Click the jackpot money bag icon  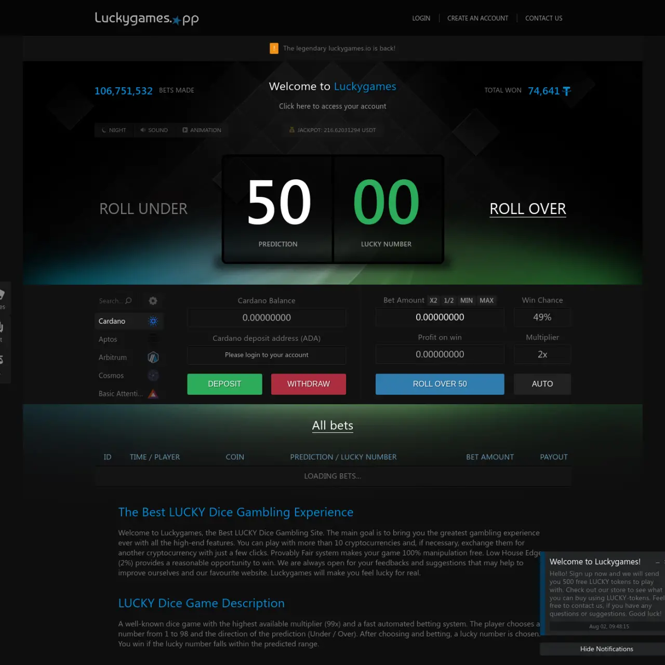point(292,130)
